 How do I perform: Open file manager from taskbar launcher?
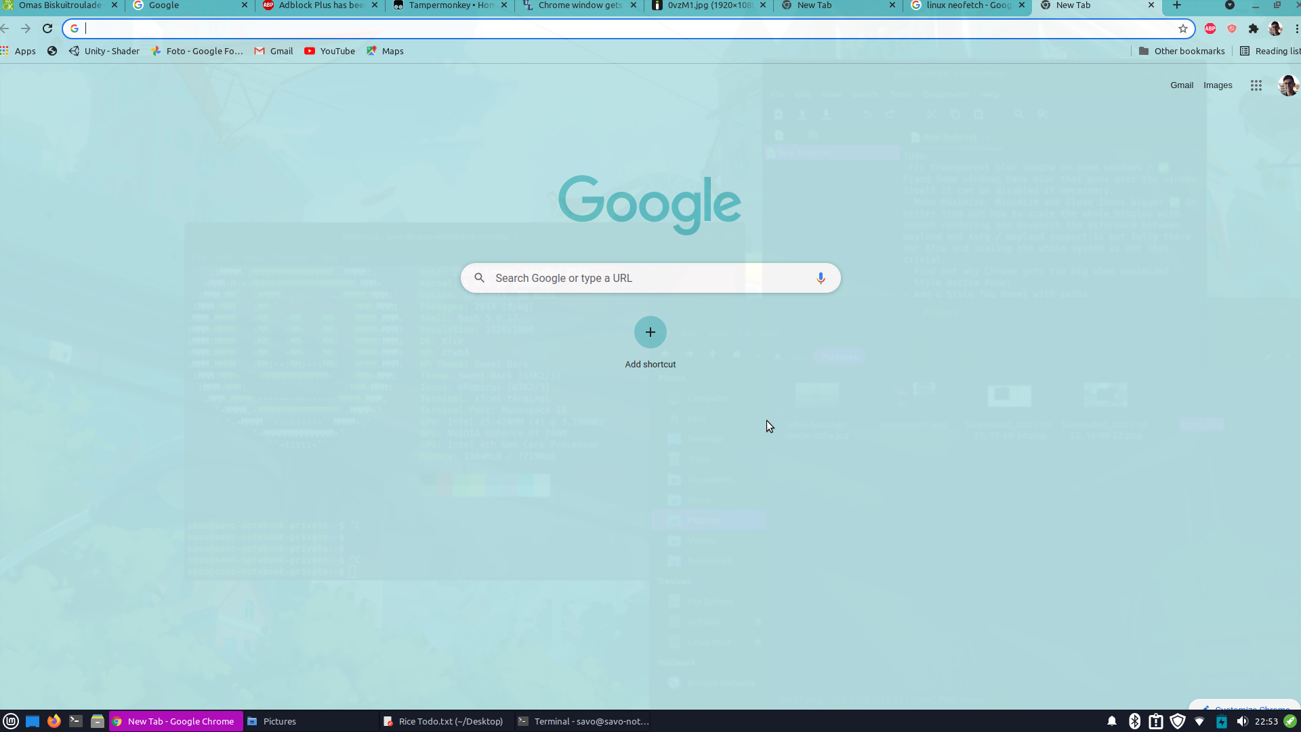(x=98, y=721)
